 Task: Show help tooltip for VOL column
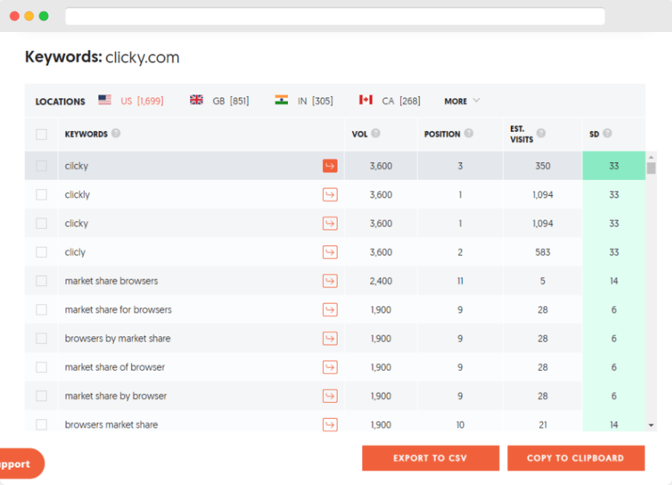pyautogui.click(x=376, y=133)
